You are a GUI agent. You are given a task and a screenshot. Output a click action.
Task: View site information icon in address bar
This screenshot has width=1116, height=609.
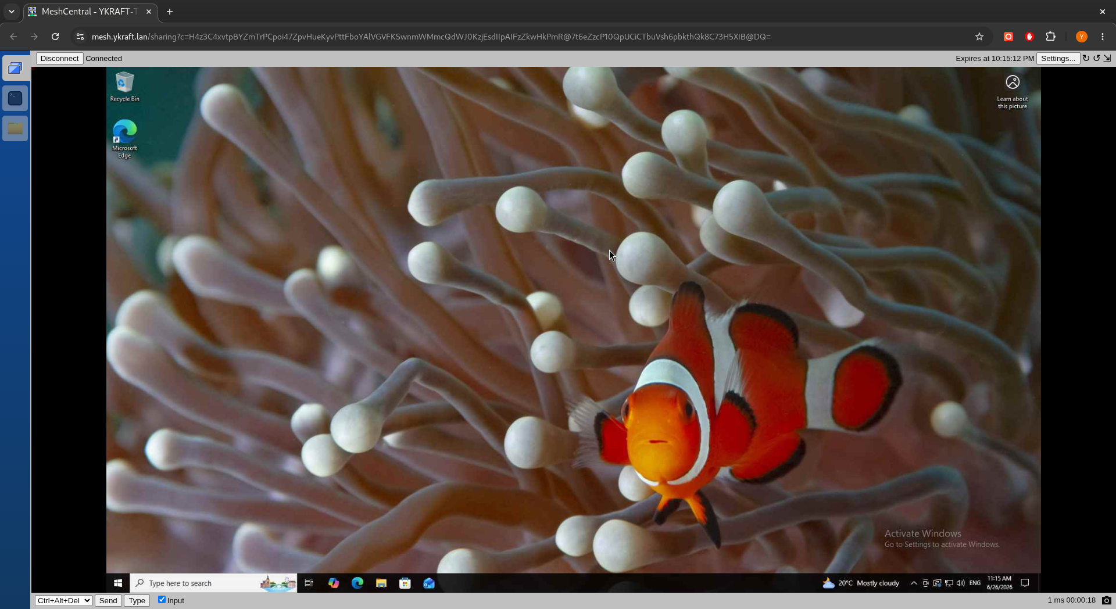(x=80, y=37)
